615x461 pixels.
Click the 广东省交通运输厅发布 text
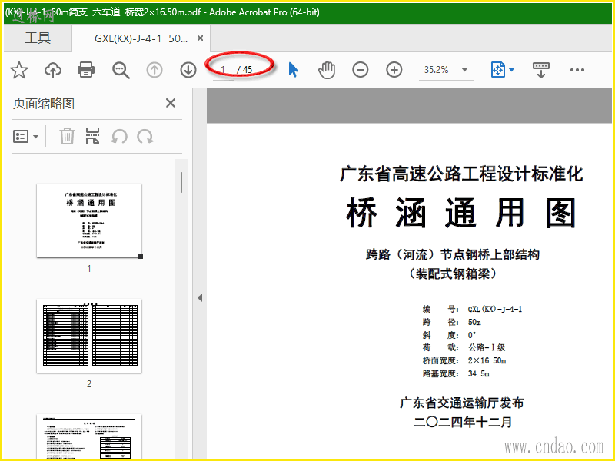pos(462,403)
